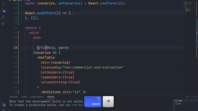Open the new terminal launch profile dropdown

tap(189, 97)
